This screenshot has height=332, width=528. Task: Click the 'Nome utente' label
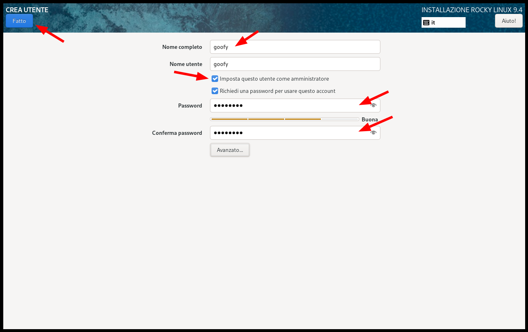coord(186,64)
